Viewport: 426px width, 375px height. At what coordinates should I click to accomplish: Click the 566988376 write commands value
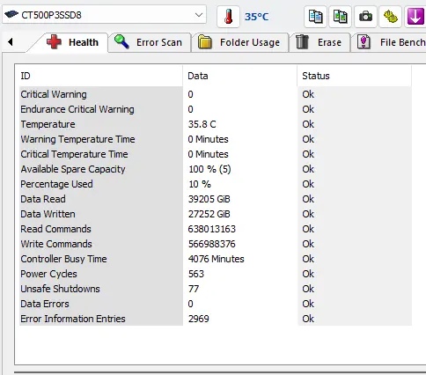pos(211,244)
